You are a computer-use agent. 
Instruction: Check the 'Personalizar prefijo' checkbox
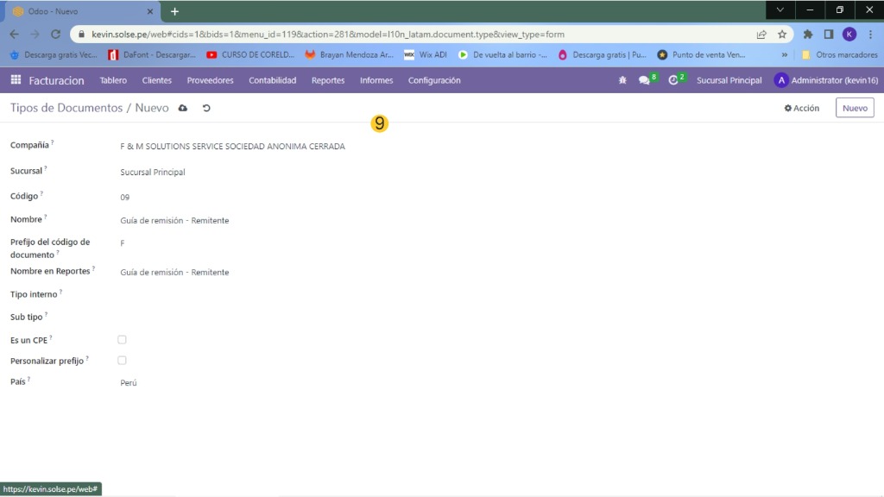coord(122,361)
